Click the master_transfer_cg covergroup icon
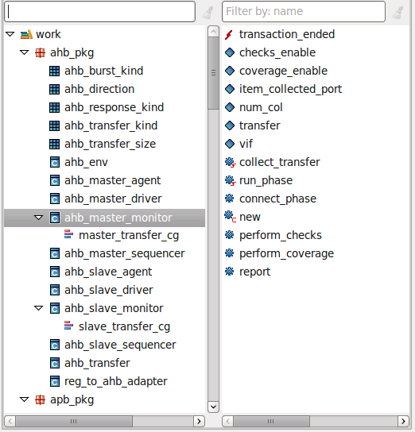Screen dimensions: 415x432 (68, 234)
